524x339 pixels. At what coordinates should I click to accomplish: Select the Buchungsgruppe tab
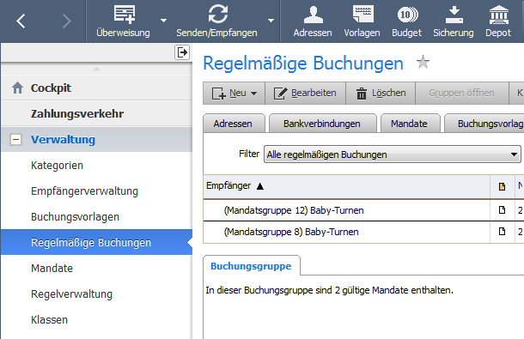[x=251, y=266]
